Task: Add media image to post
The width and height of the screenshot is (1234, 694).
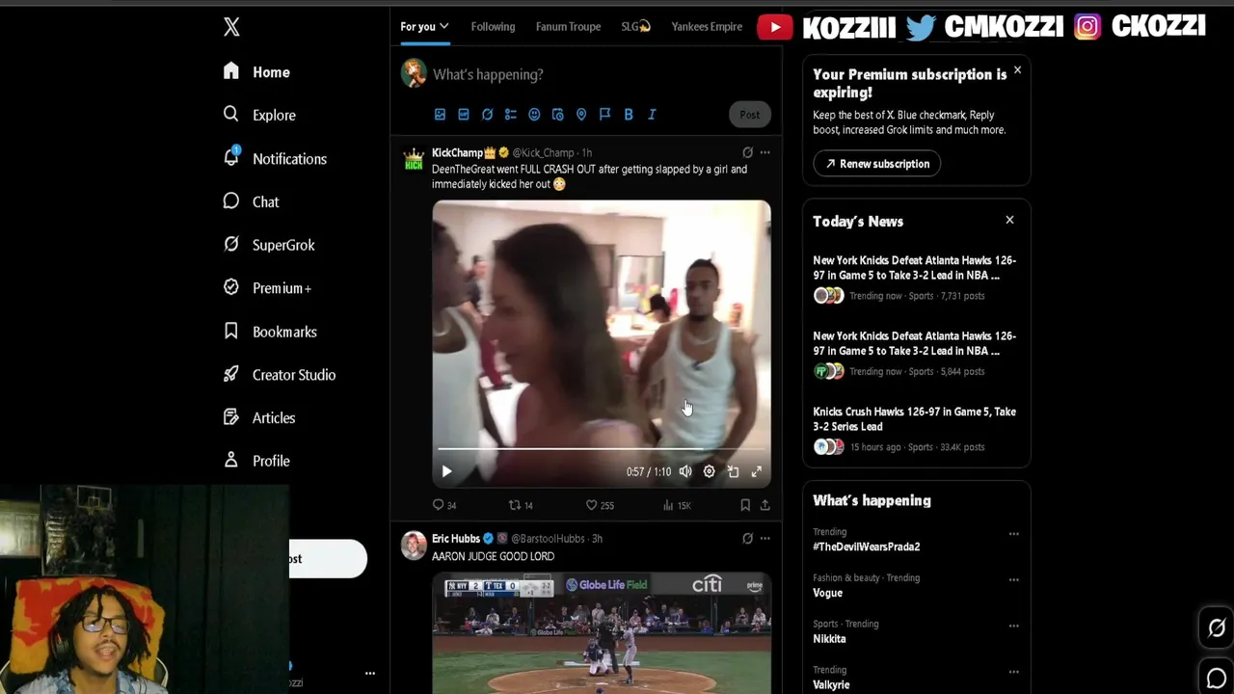Action: (440, 115)
